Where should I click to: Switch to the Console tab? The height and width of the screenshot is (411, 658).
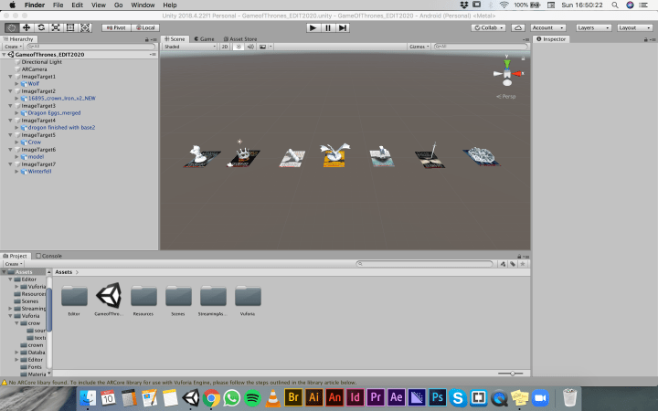point(49,256)
